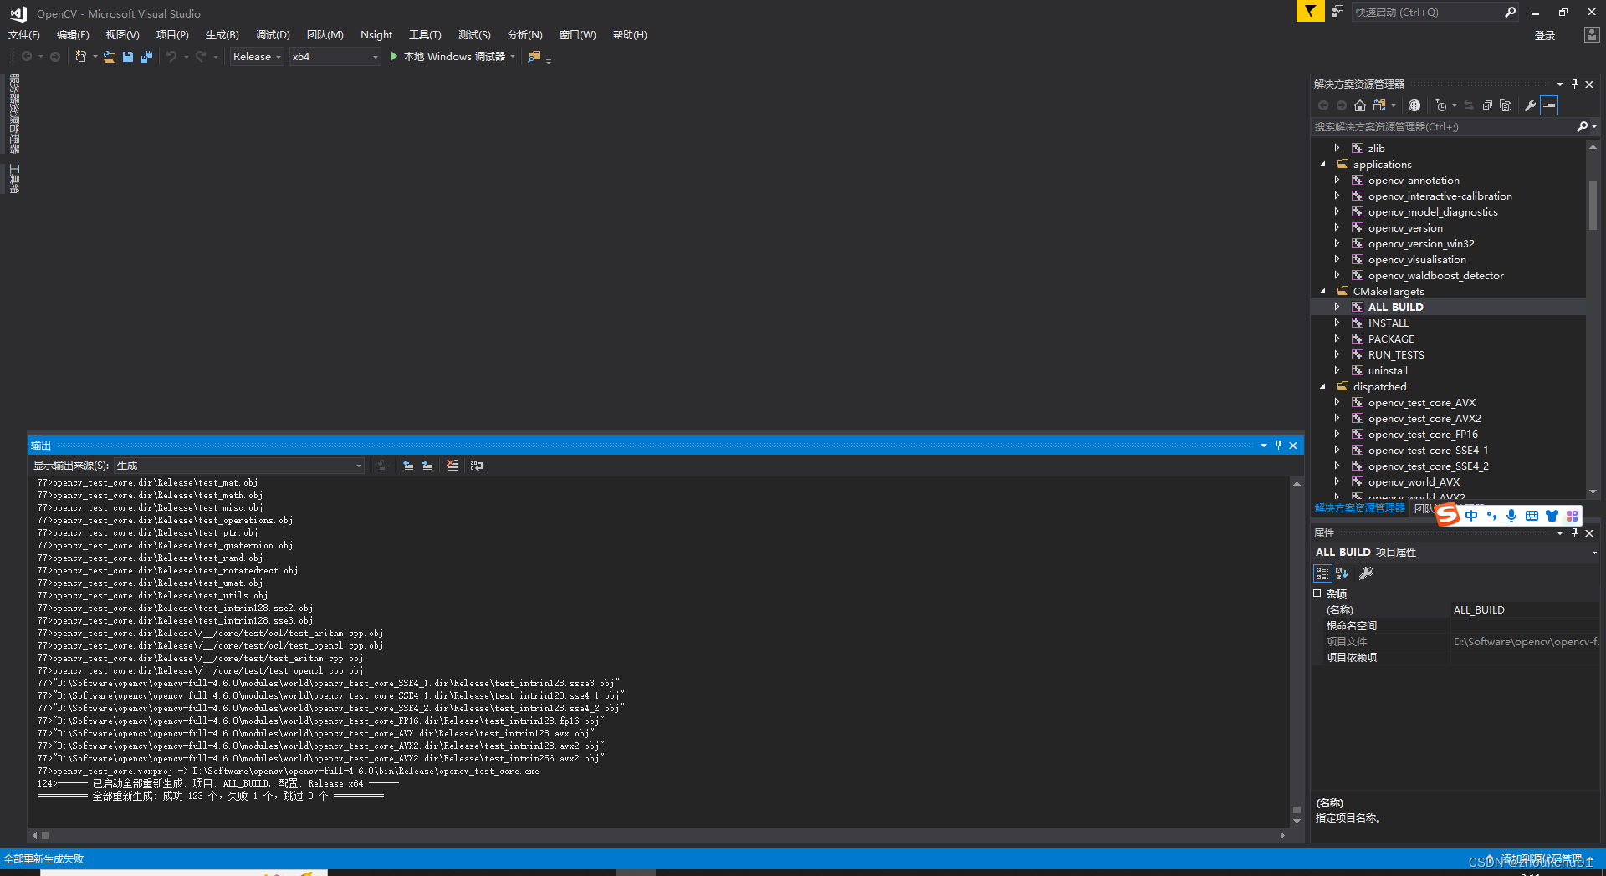
Task: Toggle word wrap in Output panel
Action: tap(477, 466)
